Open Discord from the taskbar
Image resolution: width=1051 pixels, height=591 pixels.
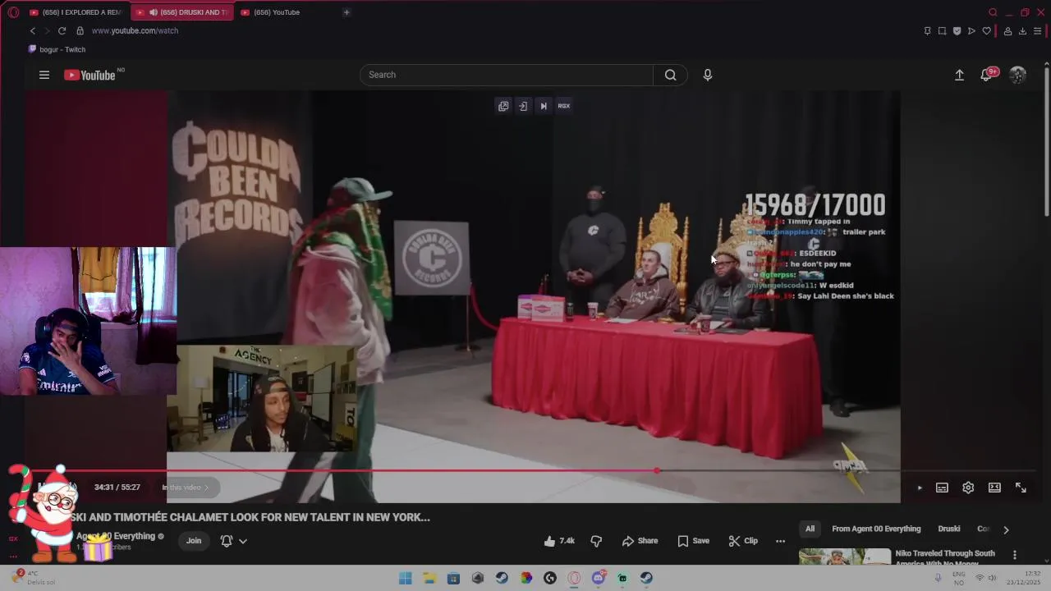(x=599, y=578)
